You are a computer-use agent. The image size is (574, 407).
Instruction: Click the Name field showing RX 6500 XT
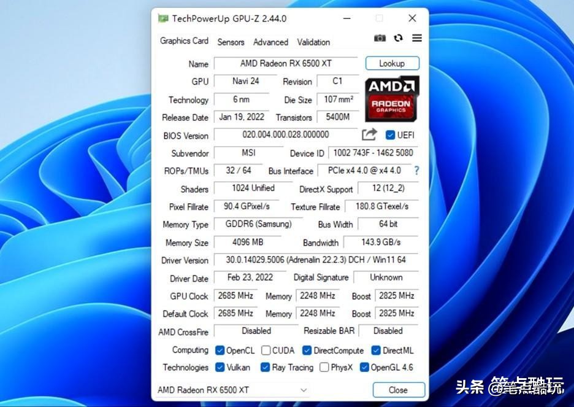(286, 63)
